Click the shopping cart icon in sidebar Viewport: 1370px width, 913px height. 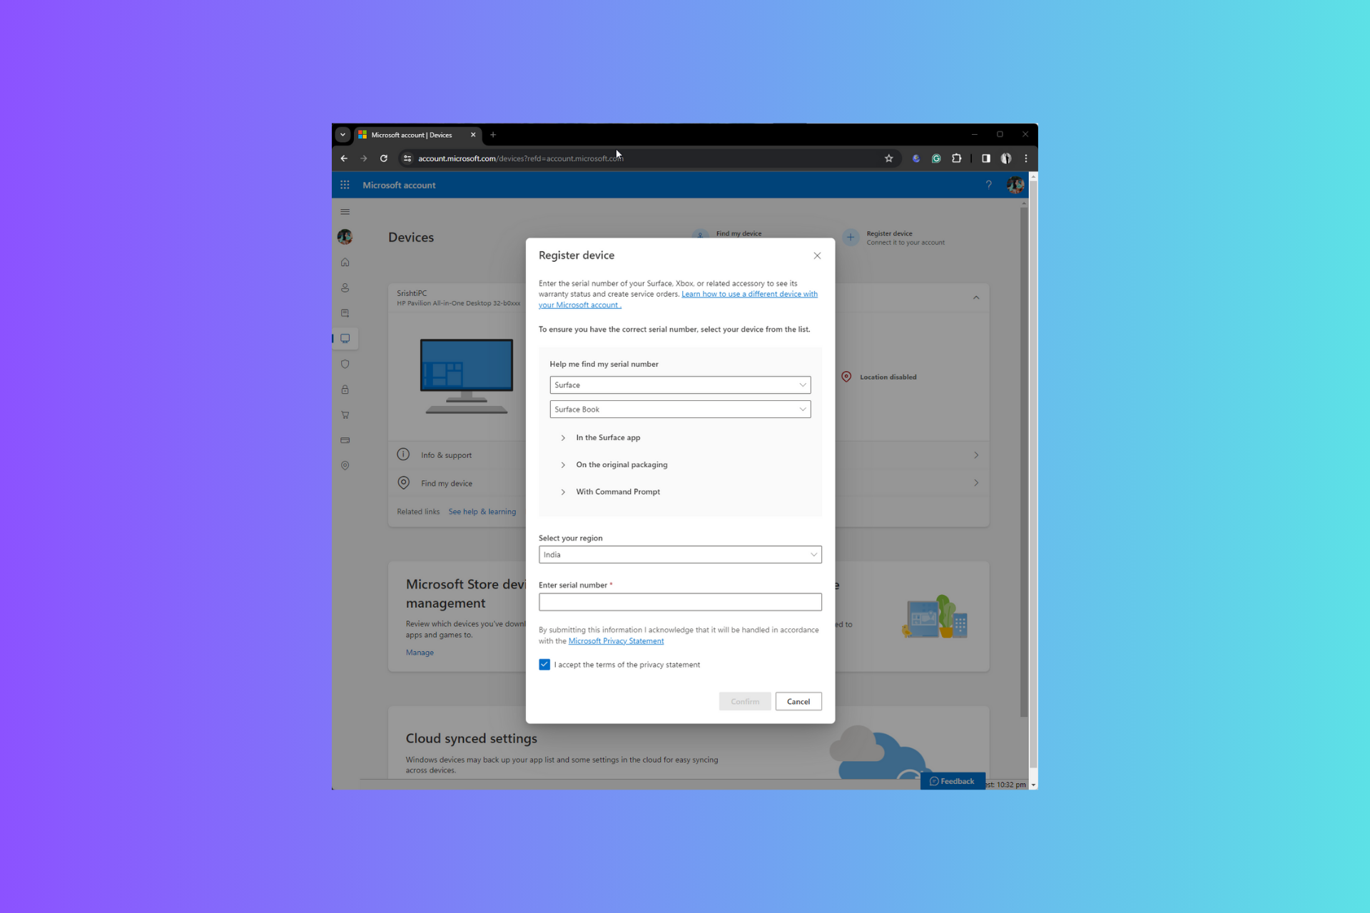[345, 415]
